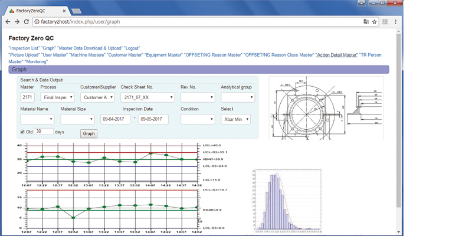Bookmark this page with star icon
This screenshot has width=472, height=236.
click(375, 22)
